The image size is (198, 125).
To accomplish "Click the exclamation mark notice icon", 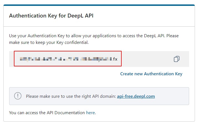I will point(18,96).
